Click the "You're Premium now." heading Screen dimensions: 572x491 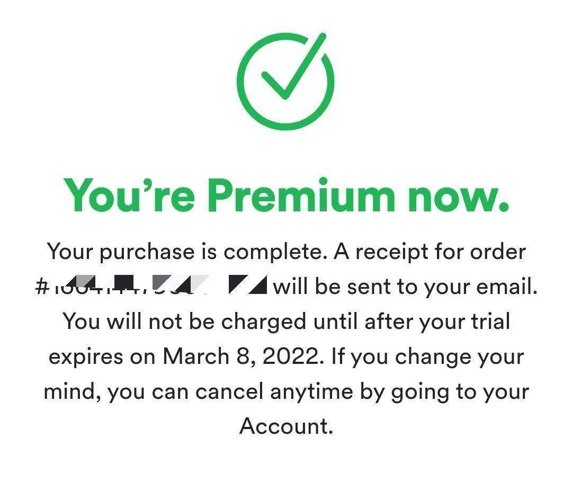[287, 195]
